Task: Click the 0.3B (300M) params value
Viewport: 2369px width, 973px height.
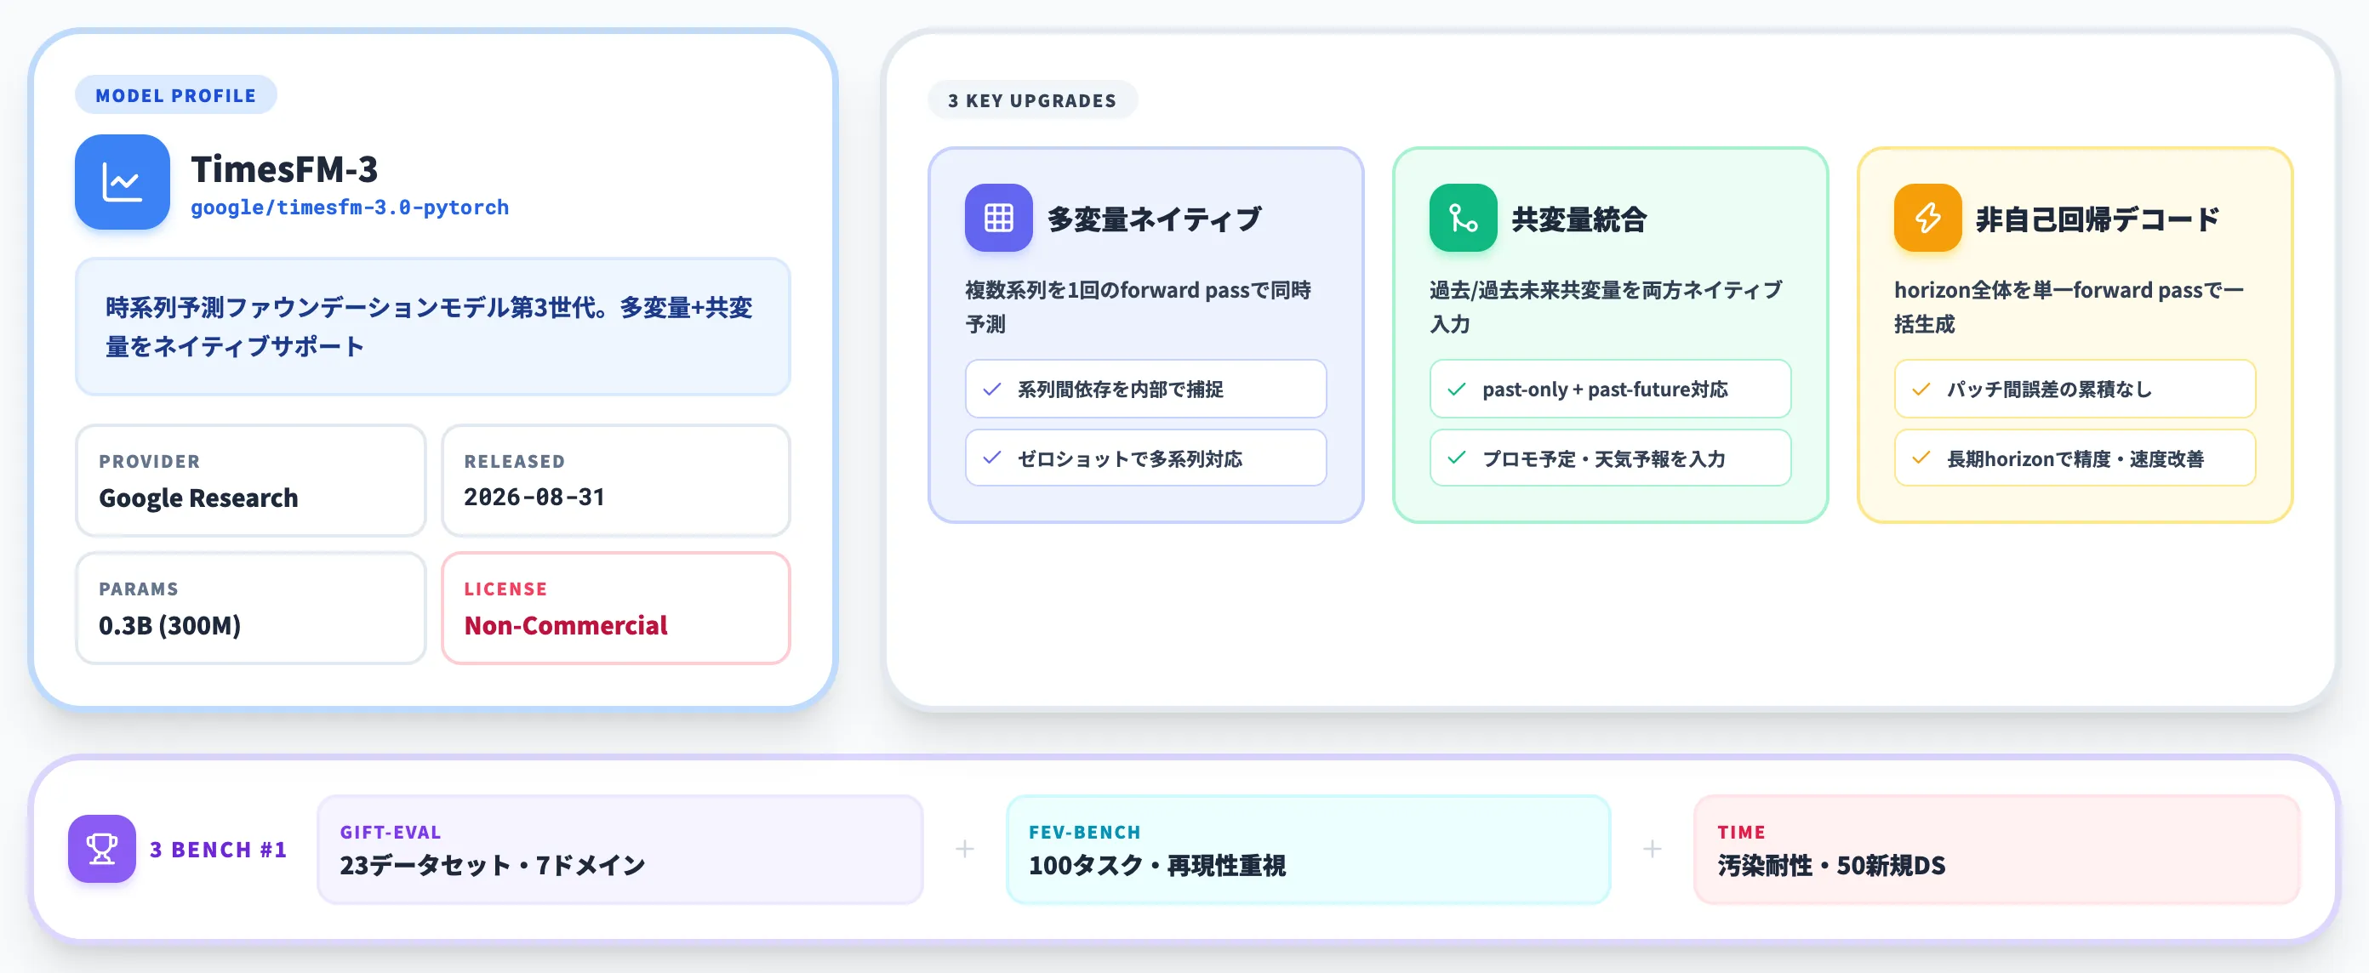Action: point(170,626)
